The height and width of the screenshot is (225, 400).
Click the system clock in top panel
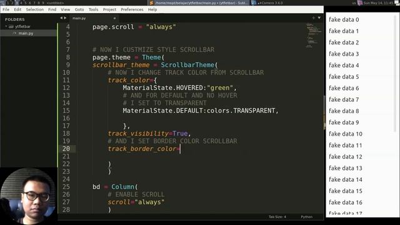click(378, 2)
